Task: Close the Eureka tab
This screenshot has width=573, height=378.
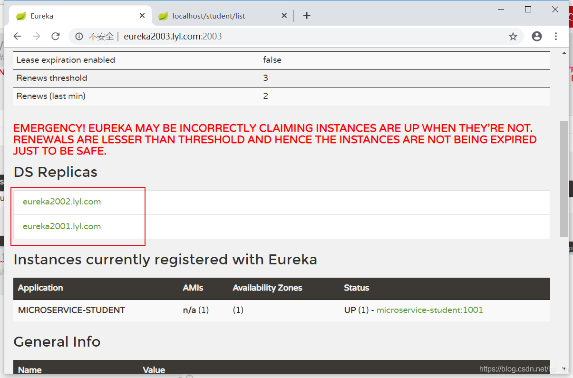Action: click(142, 16)
